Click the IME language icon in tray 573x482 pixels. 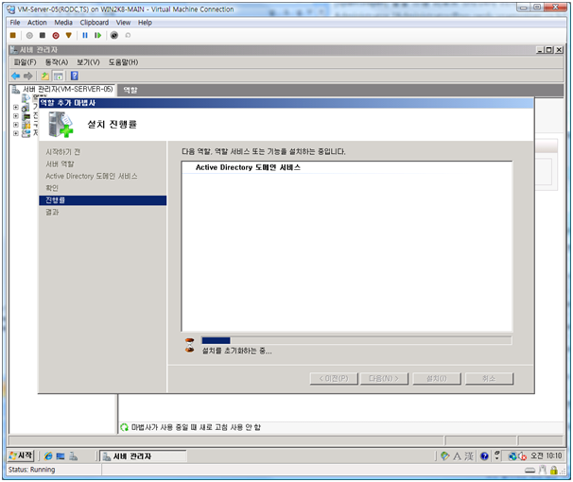(x=445, y=456)
